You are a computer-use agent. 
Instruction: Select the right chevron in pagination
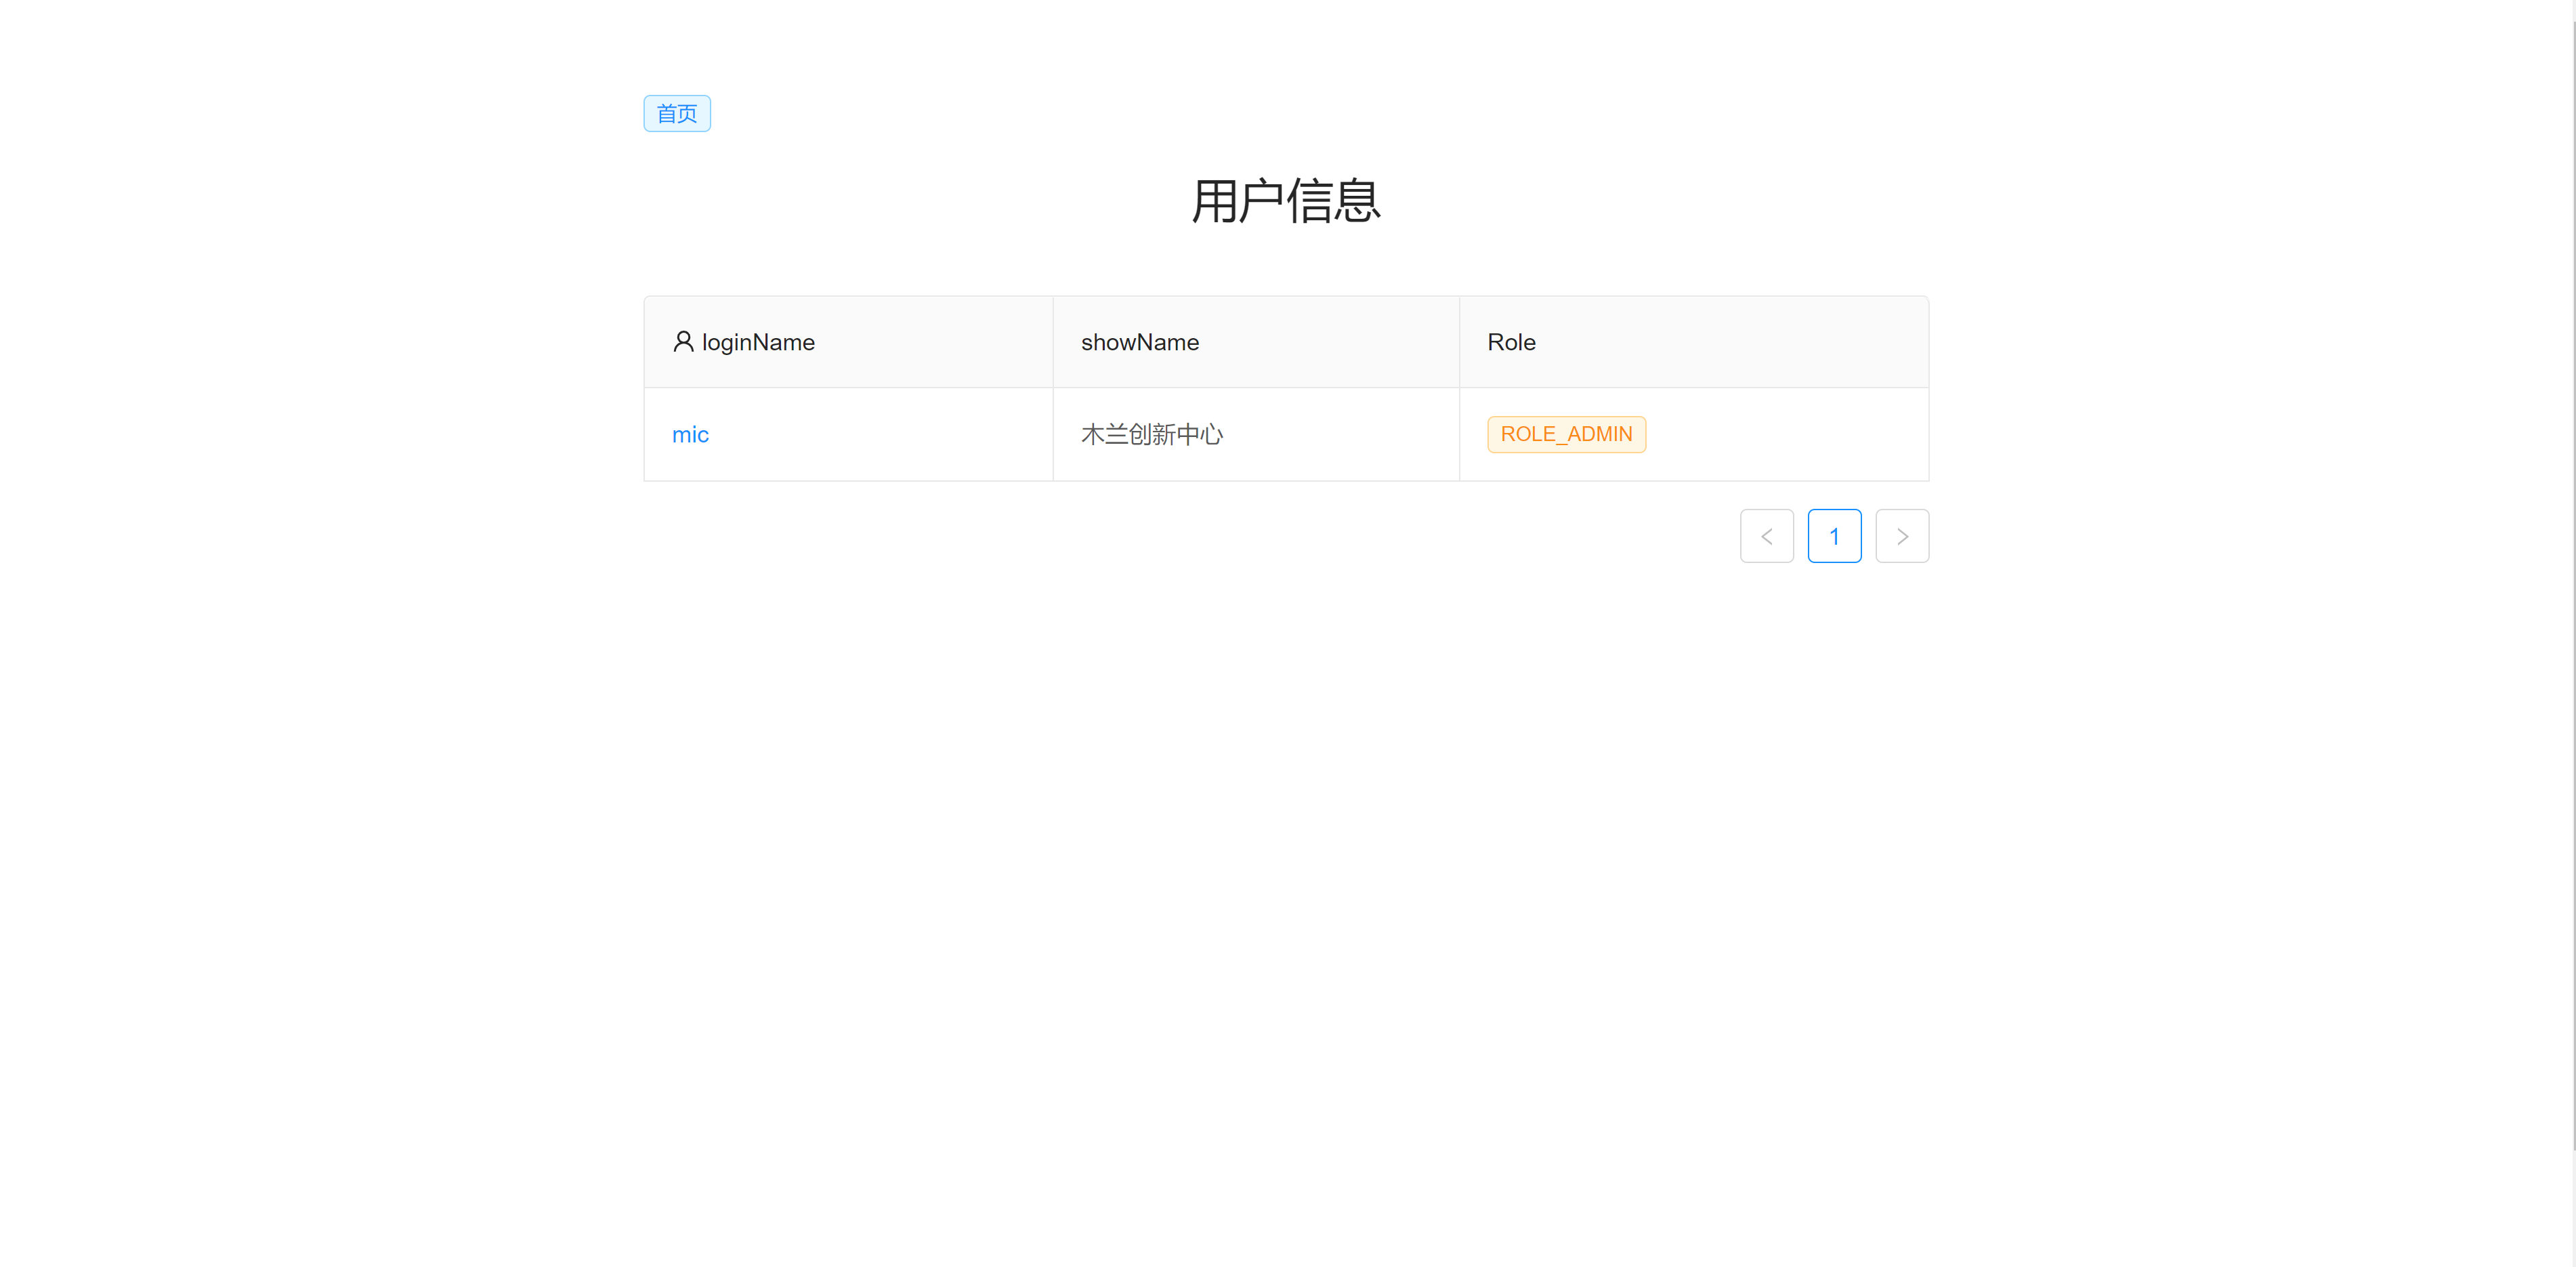pos(1902,535)
